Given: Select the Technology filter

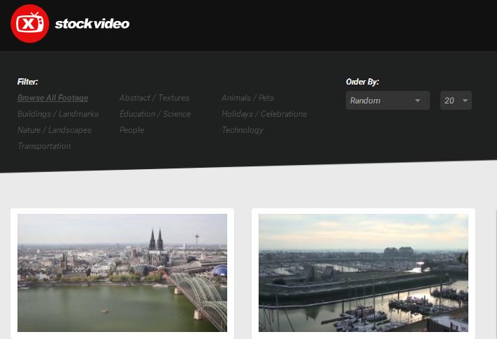Looking at the screenshot, I should click(x=243, y=130).
